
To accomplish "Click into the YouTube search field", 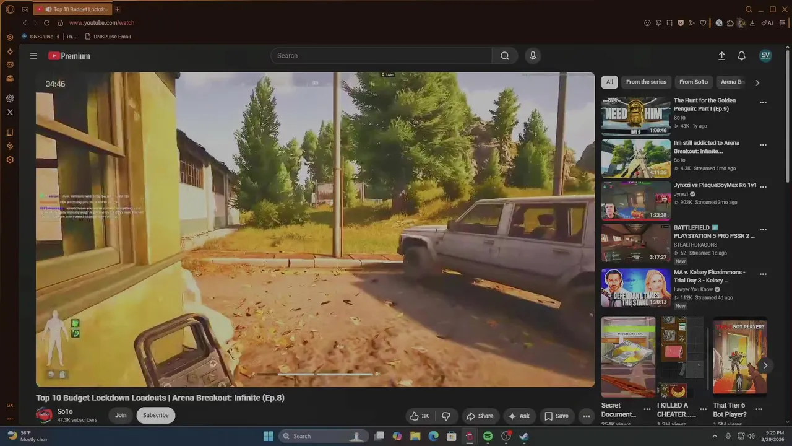I will 381,56.
